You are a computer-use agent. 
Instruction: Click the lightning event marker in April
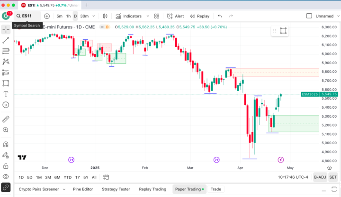[281, 160]
